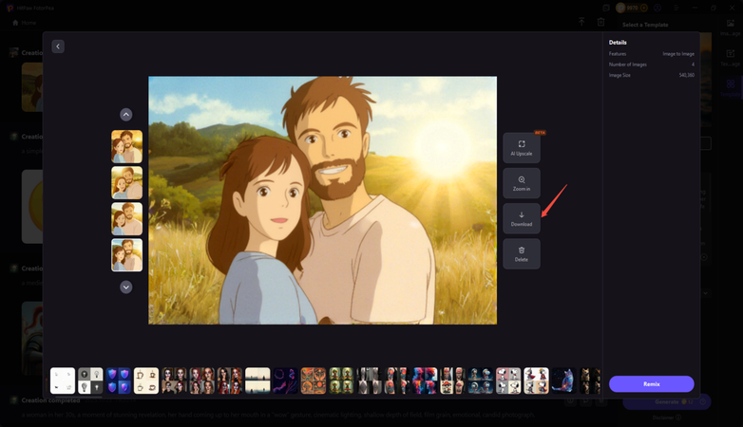
Task: Open the blue shield creation thumbnail
Action: (118, 381)
